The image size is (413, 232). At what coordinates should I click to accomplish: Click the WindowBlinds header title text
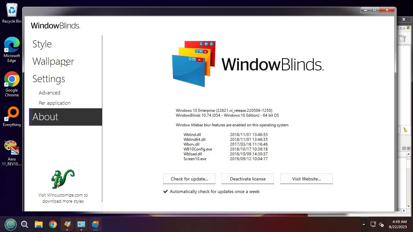point(55,26)
